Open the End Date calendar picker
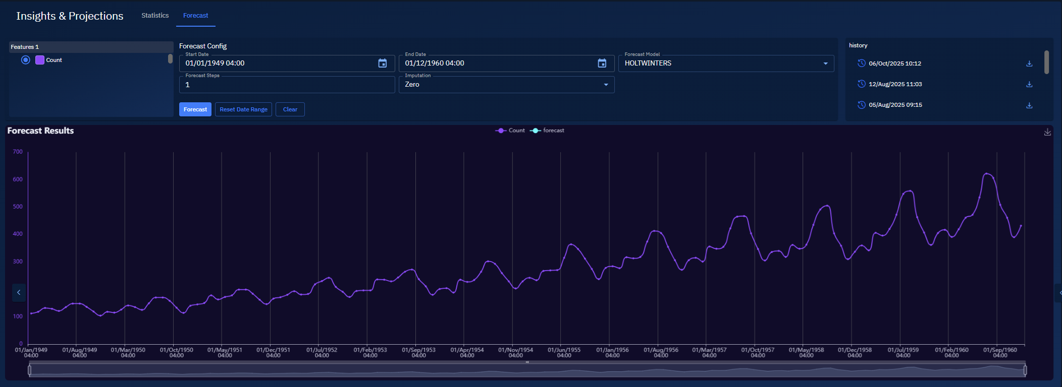 tap(602, 63)
